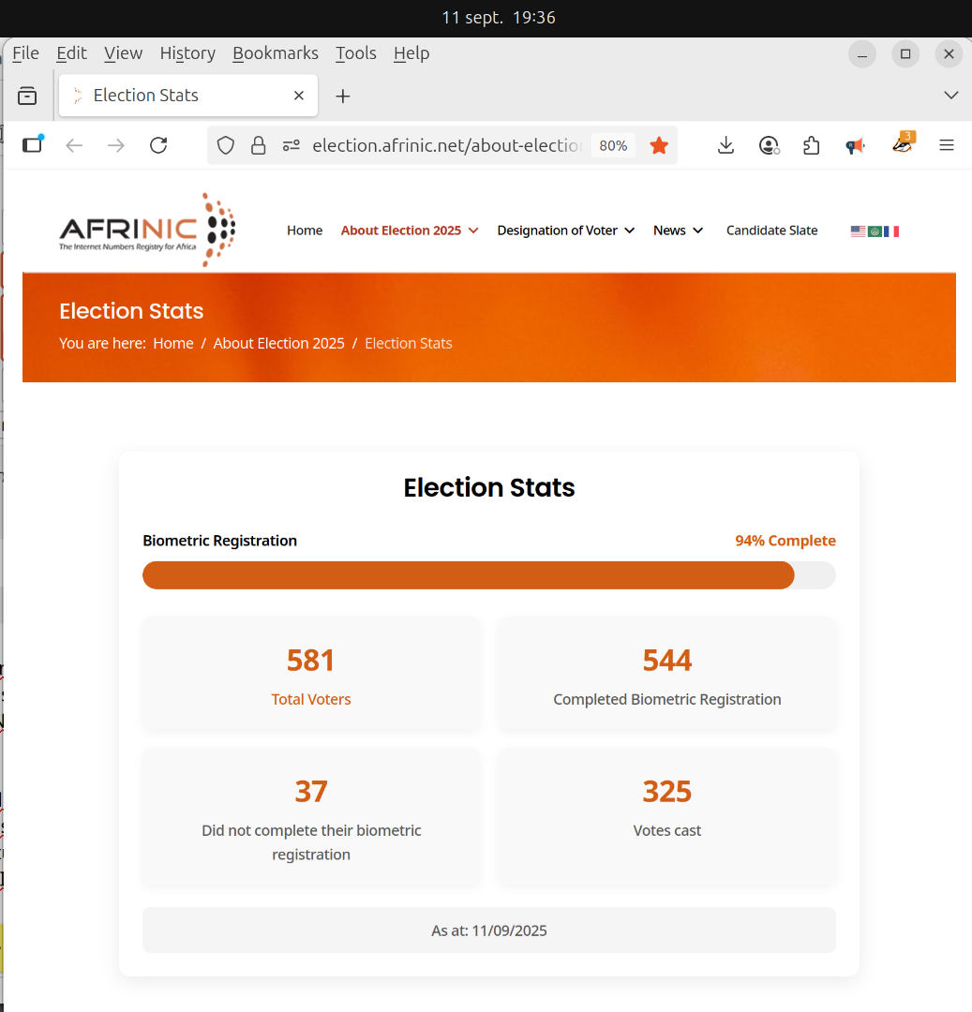
Task: Open the View menu
Action: point(124,53)
